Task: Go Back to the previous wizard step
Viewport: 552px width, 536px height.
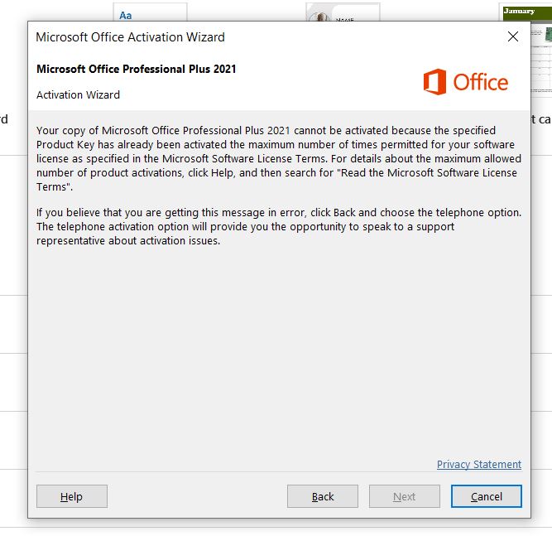Action: [323, 496]
